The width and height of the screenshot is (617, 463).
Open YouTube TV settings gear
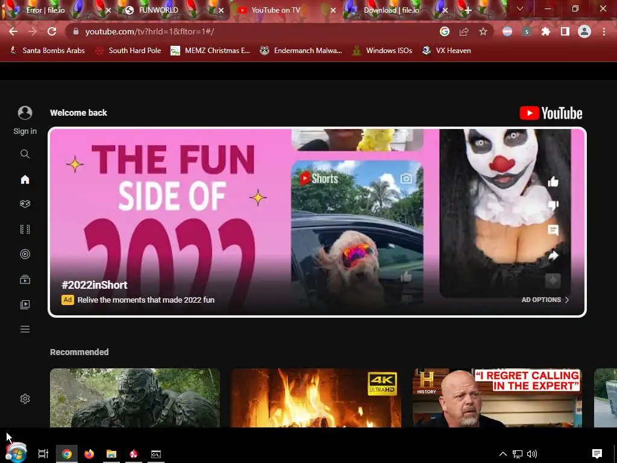[25, 399]
